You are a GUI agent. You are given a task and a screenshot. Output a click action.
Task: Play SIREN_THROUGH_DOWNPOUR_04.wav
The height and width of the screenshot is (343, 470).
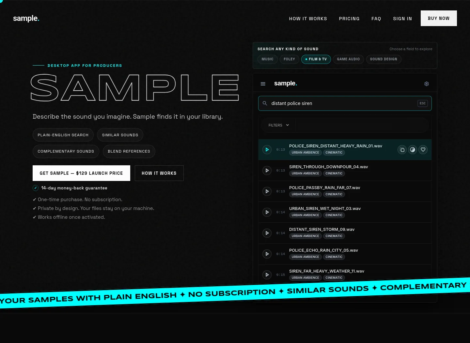click(267, 171)
